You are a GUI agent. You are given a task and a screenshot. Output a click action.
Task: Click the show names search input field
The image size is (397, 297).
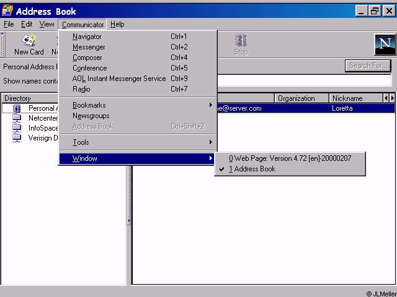(305, 81)
